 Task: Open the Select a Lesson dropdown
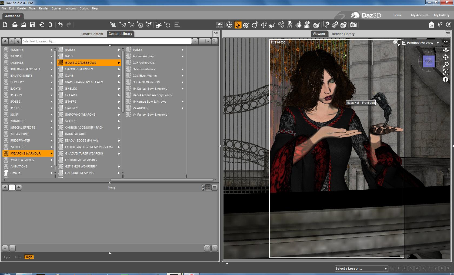(x=386, y=269)
